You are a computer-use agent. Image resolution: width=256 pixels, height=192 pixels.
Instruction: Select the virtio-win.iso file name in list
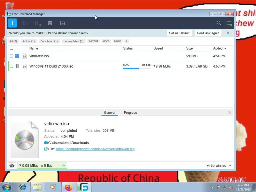click(x=39, y=56)
